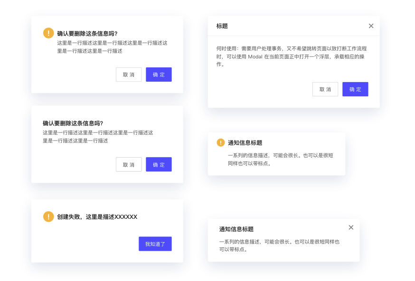Confirm with 确定 in delete dialog with warning icon
This screenshot has height=281, width=415.
[x=159, y=75]
